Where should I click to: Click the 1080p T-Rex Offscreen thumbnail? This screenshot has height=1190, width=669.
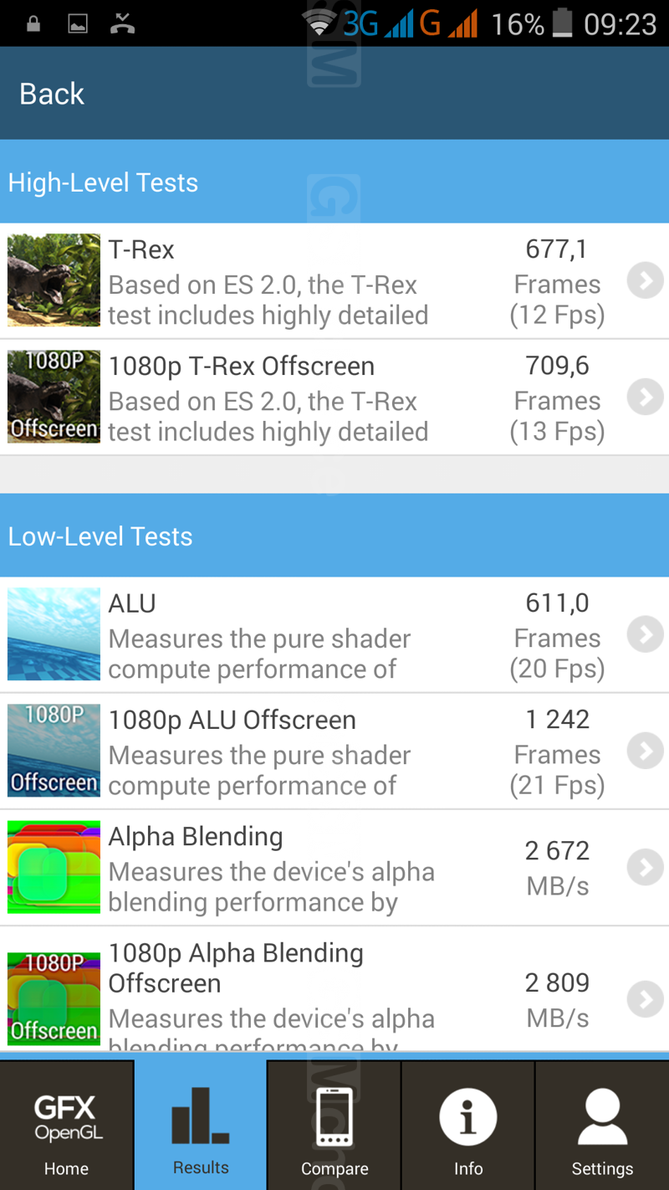54,397
